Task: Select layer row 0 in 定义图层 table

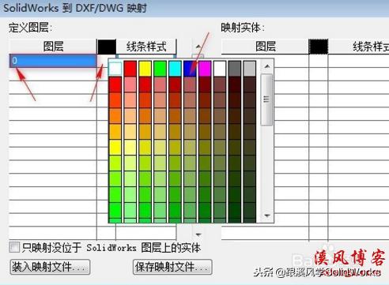Action: (x=53, y=61)
